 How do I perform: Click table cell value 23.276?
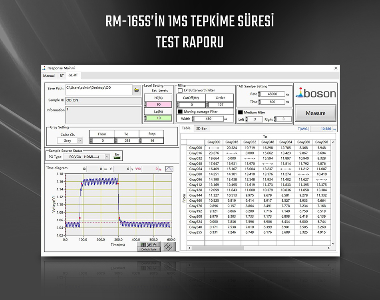pos(214,153)
